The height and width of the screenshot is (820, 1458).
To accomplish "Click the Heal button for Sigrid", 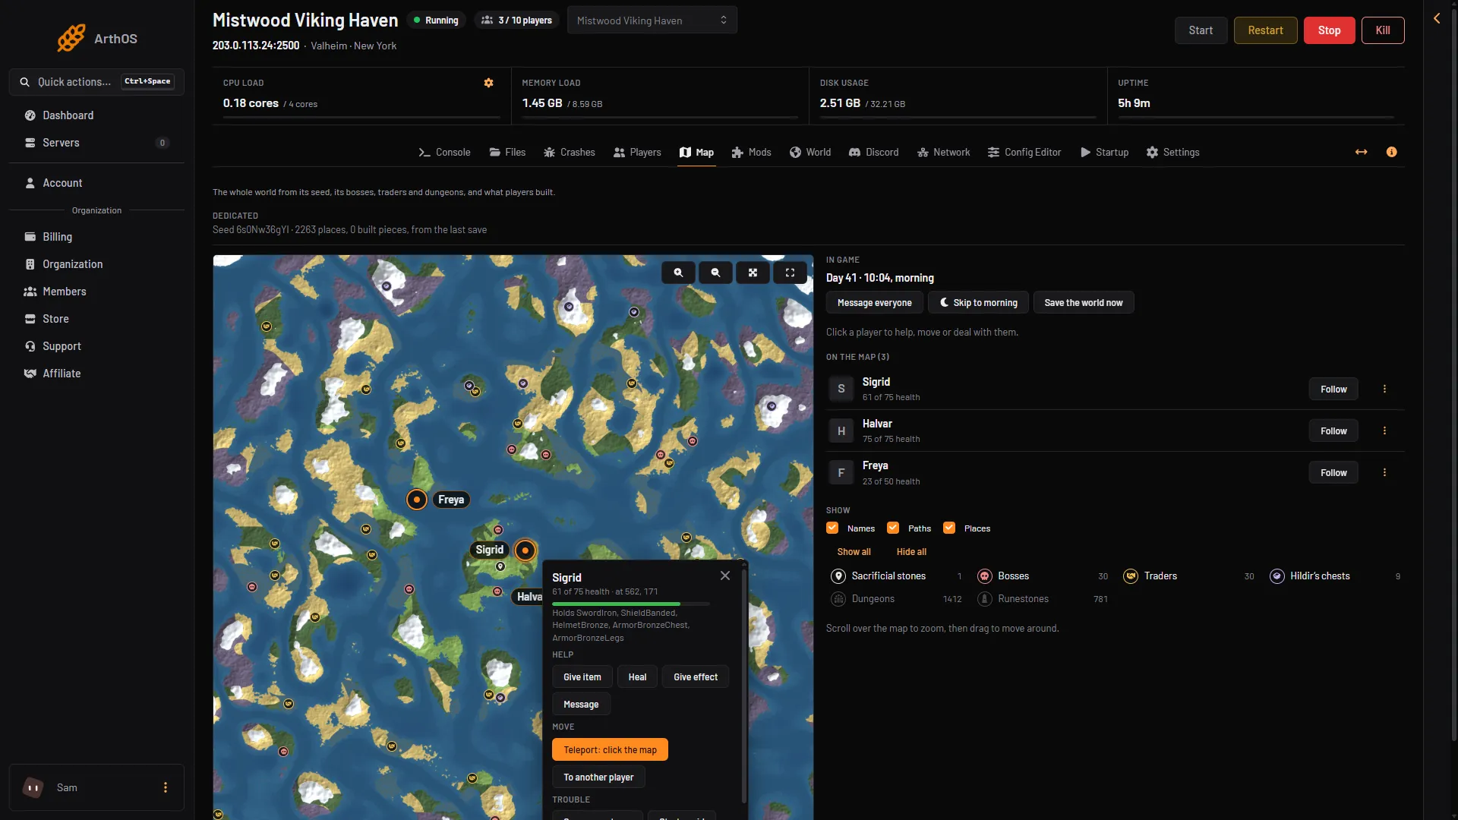I will pyautogui.click(x=637, y=676).
